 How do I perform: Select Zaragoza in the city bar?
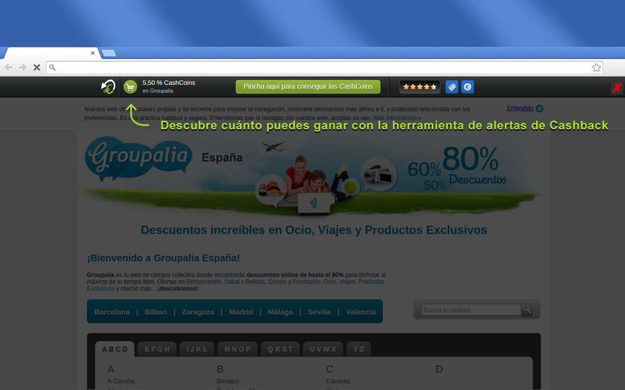(x=198, y=312)
